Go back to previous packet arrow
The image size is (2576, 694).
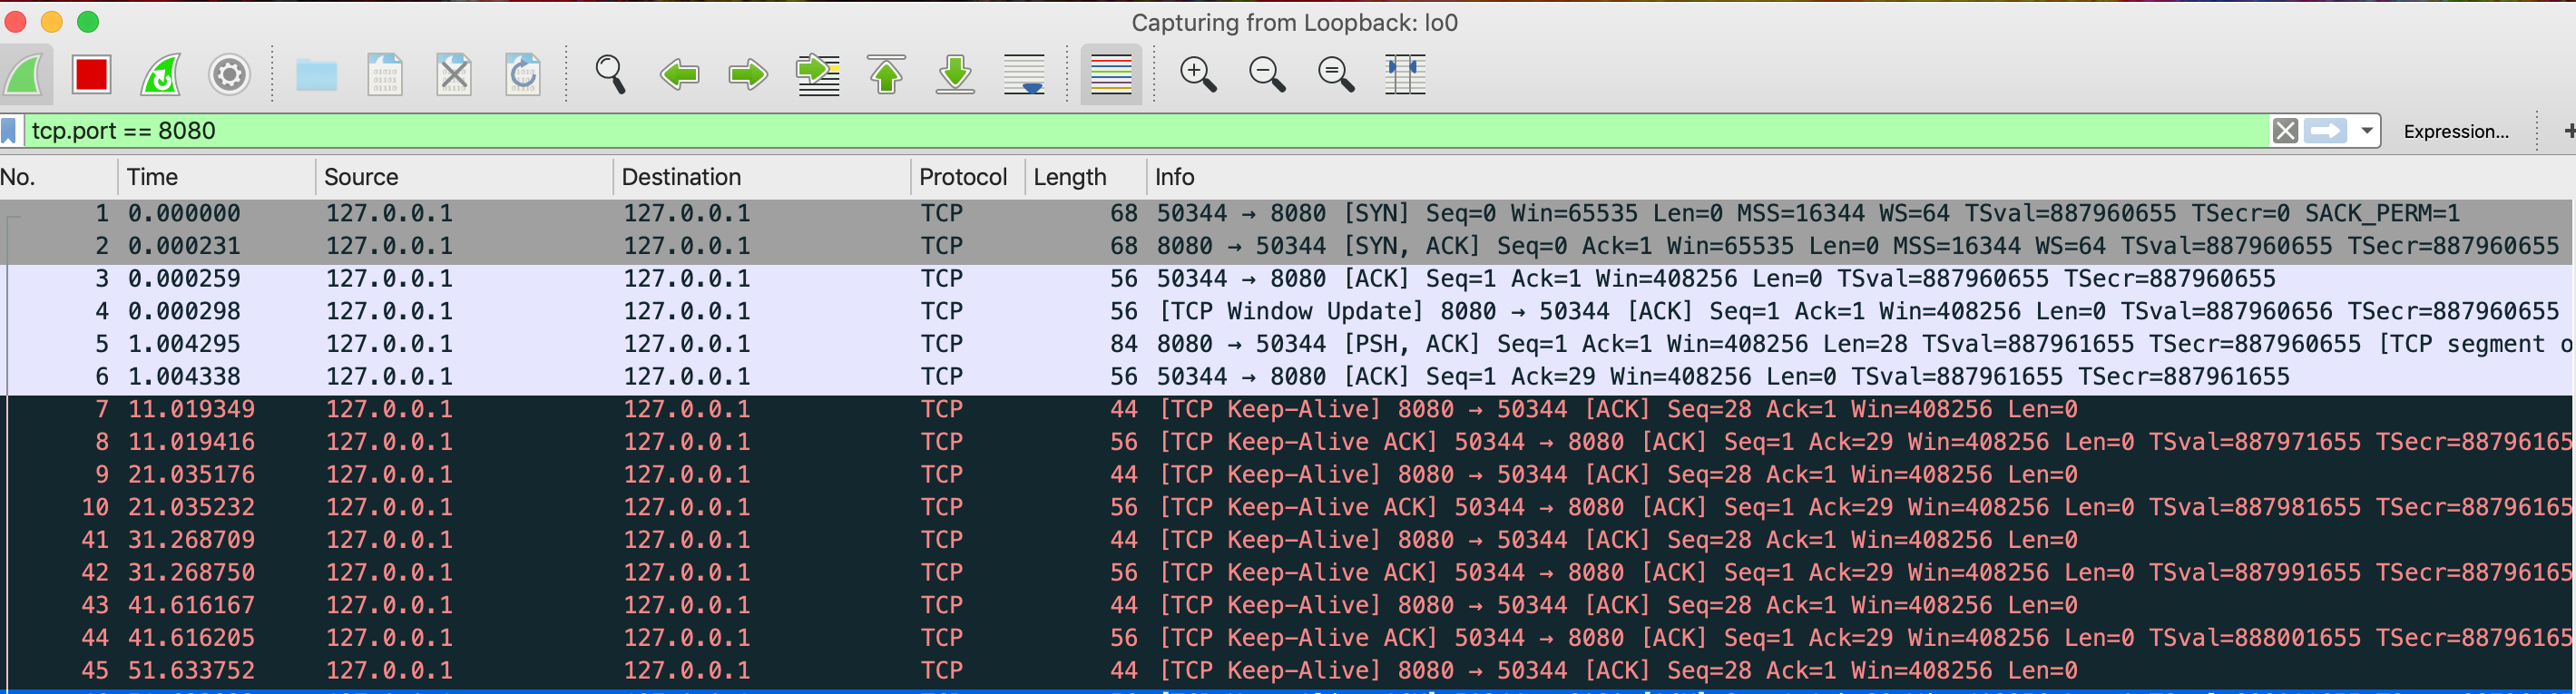tap(679, 75)
